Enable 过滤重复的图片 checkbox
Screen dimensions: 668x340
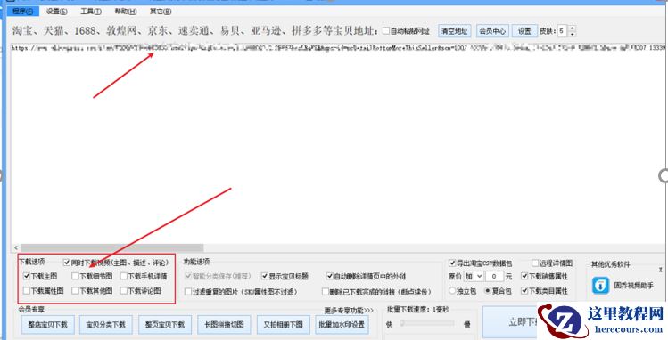click(188, 292)
